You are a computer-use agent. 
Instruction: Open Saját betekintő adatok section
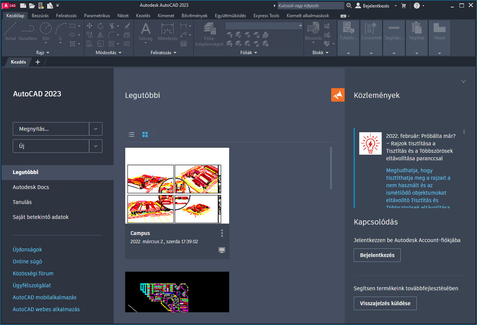click(41, 217)
